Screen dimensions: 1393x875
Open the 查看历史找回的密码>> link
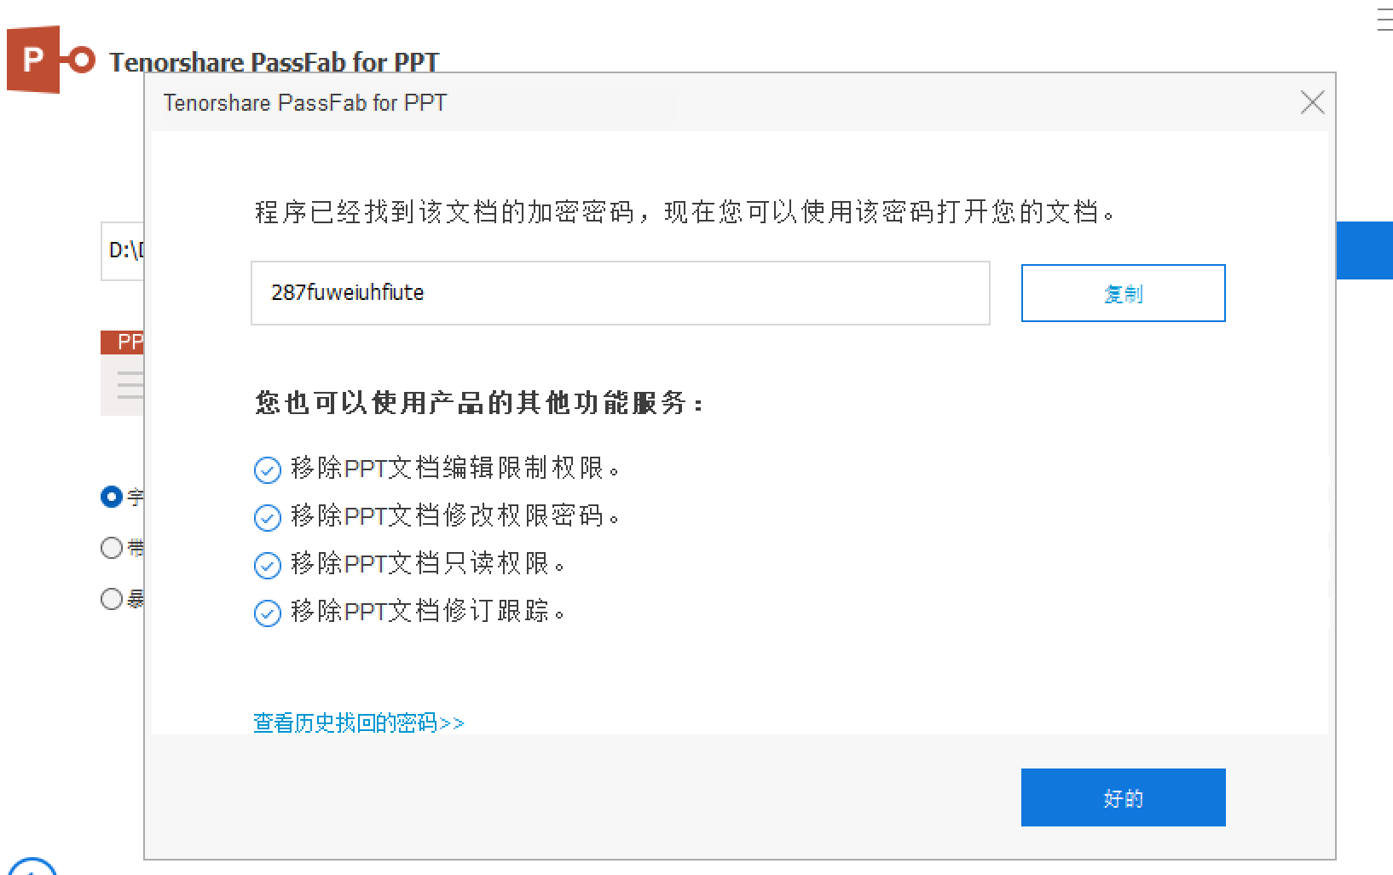pyautogui.click(x=359, y=722)
